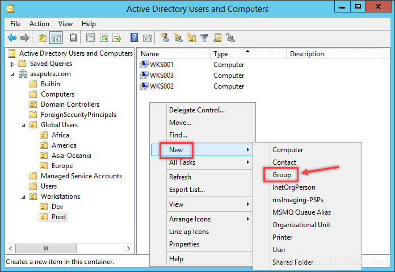
Task: Click the WKS002 computer icon
Action: tap(144, 86)
